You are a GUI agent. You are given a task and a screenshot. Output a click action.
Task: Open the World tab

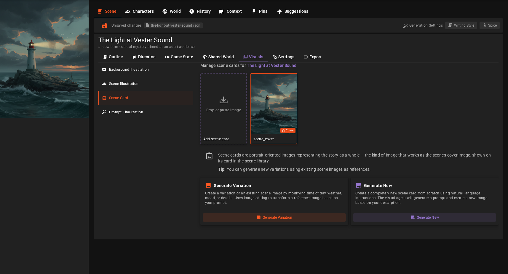pyautogui.click(x=172, y=11)
